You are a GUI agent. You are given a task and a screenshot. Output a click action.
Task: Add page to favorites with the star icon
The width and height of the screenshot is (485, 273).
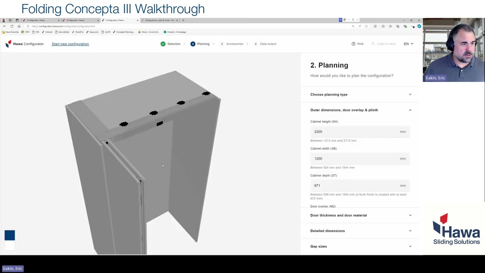point(366,26)
